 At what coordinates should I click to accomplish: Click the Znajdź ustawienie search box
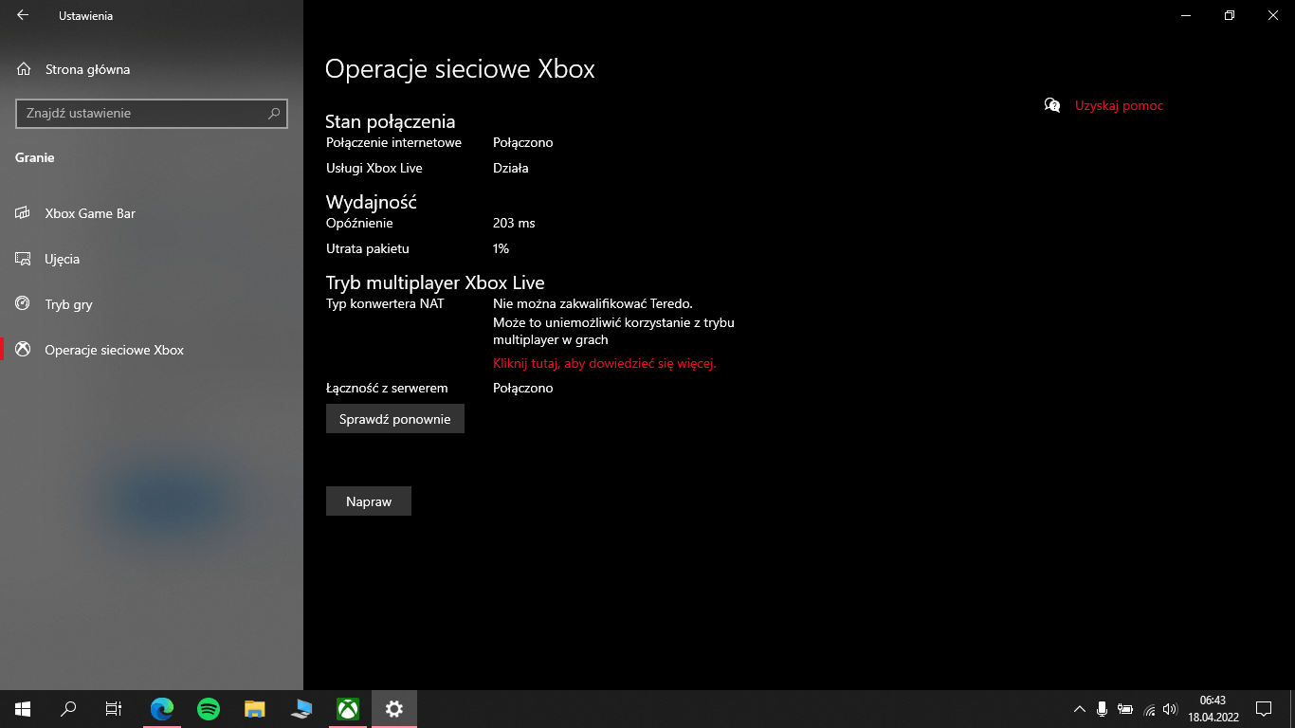pyautogui.click(x=152, y=113)
